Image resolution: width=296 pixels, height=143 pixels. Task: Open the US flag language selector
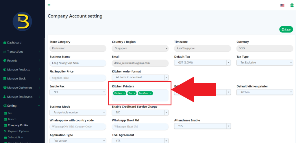tap(282, 5)
